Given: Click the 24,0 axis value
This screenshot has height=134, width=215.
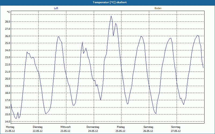Looking at the screenshot, I should click(8, 50).
